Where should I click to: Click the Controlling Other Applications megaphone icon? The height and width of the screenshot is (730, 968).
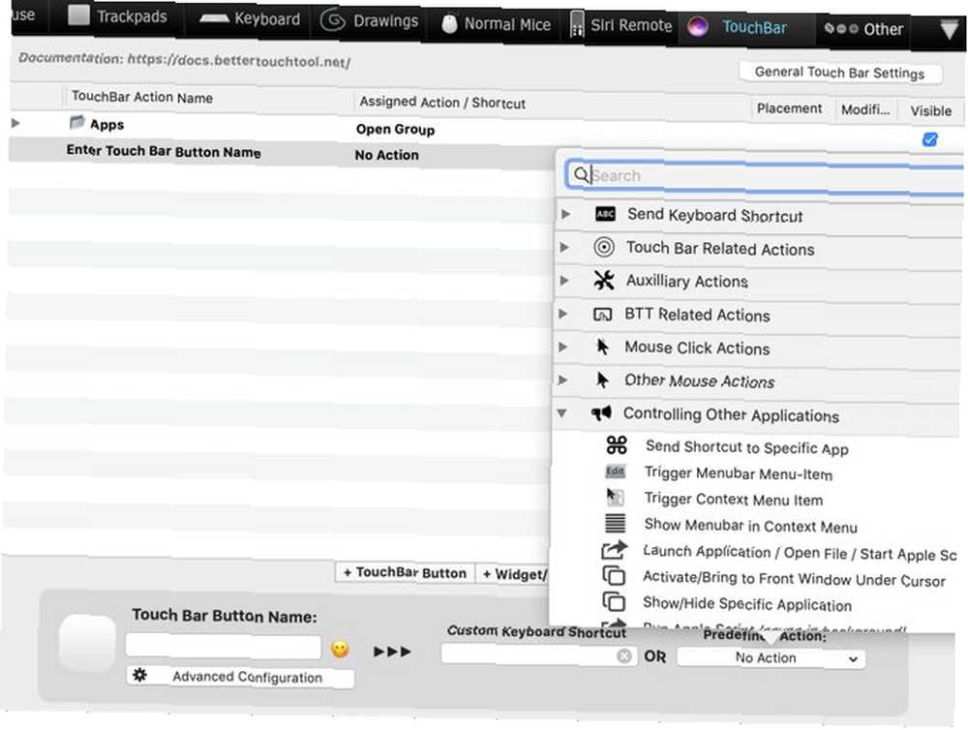click(601, 412)
